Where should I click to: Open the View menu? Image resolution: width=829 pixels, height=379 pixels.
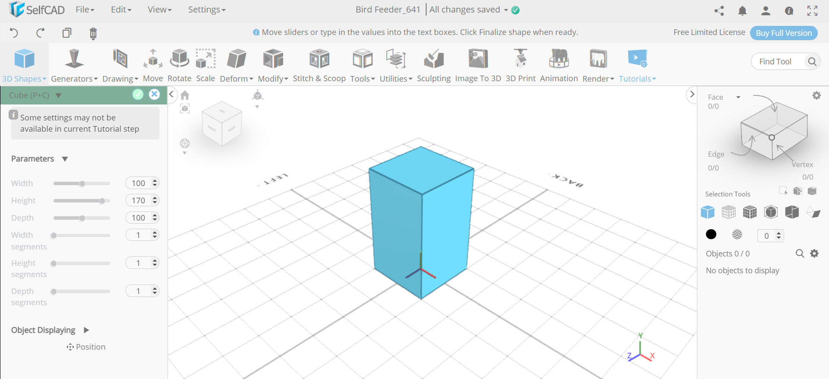tap(159, 9)
